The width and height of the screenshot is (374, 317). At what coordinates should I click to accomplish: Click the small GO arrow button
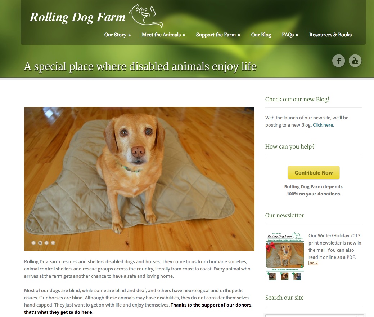tap(313, 263)
